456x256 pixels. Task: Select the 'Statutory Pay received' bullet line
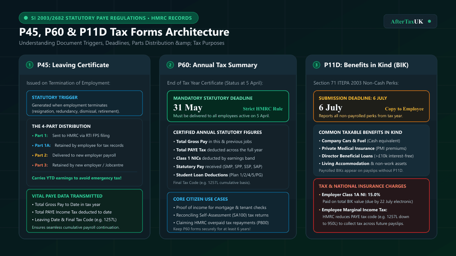(218, 166)
